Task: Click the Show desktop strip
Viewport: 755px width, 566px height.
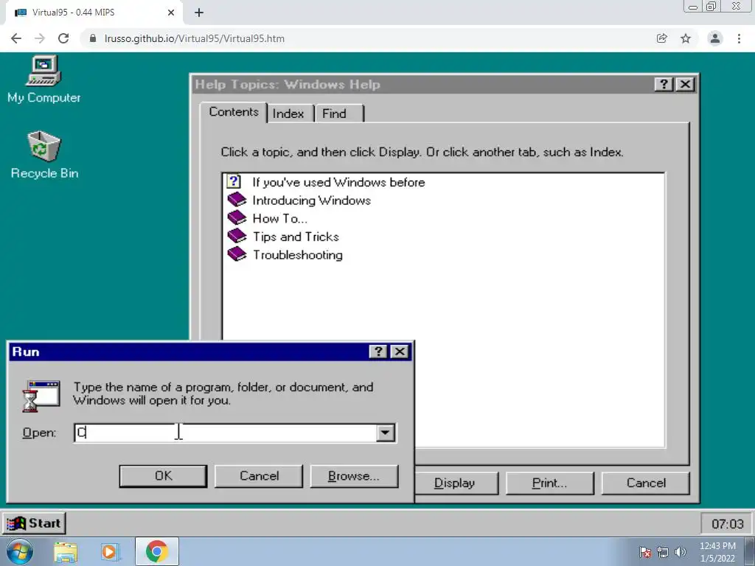Action: click(749, 551)
